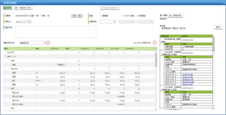The image size is (226, 115).
Task: Click the info icon beside 健診判定方法 dropdown
Action: 48,43
